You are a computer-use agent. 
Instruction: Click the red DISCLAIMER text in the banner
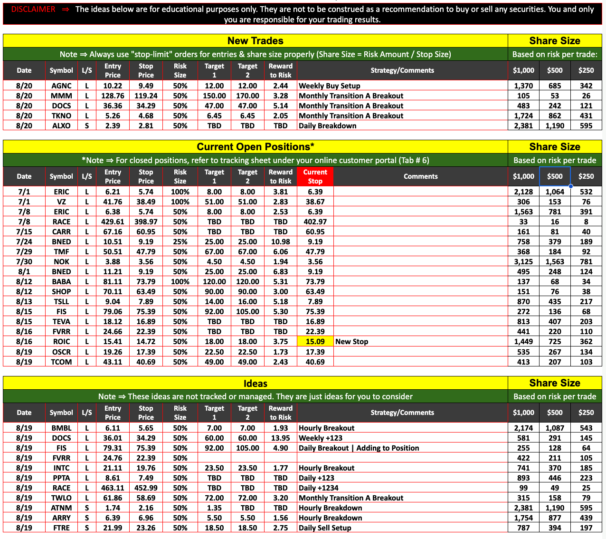pos(33,10)
